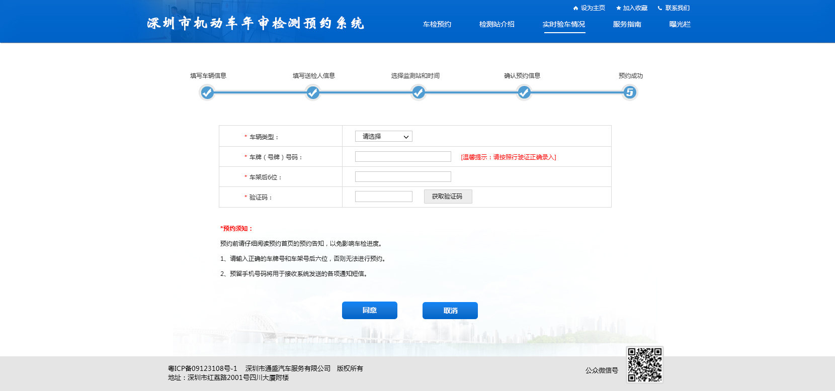Click into the 车架后6位 text box
Image resolution: width=835 pixels, height=391 pixels.
[x=403, y=177]
